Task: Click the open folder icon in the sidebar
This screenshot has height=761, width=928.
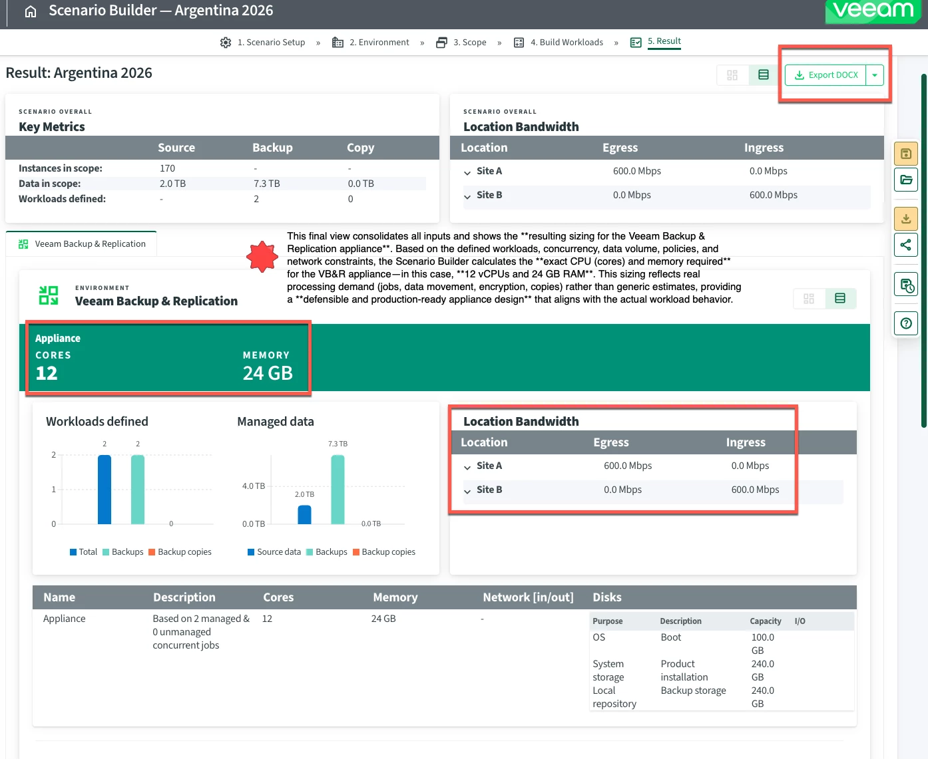Action: point(905,180)
